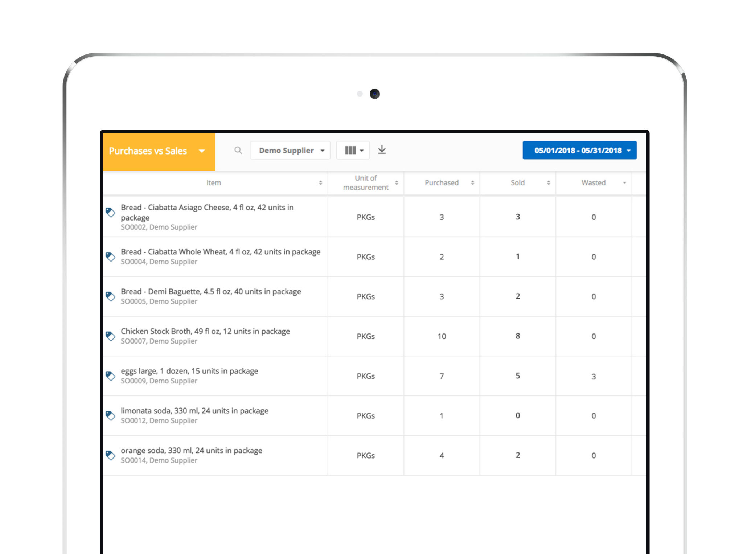743x554 pixels.
Task: Click the download export icon
Action: (382, 150)
